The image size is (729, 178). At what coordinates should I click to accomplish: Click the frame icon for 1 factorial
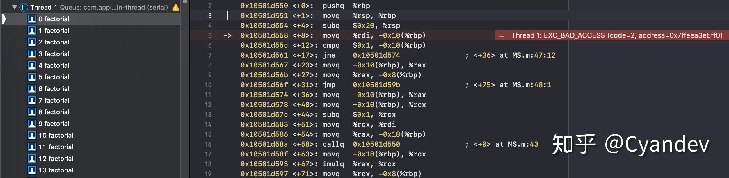coord(32,31)
